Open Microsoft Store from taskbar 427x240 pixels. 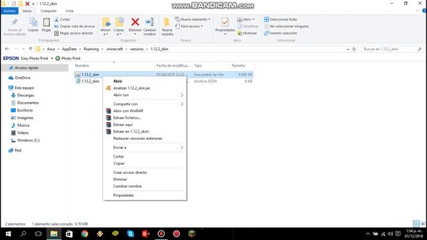pyautogui.click(x=69, y=234)
